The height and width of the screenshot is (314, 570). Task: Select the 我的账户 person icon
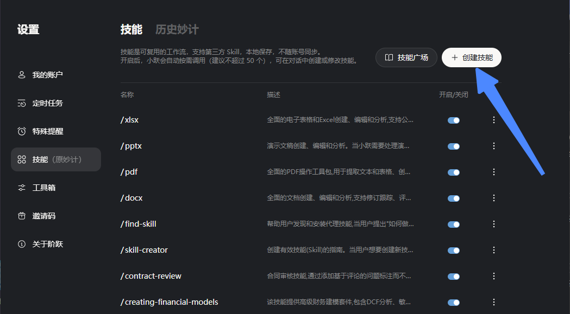(x=23, y=74)
